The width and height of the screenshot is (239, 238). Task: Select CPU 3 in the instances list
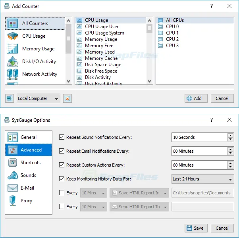[x=195, y=46]
